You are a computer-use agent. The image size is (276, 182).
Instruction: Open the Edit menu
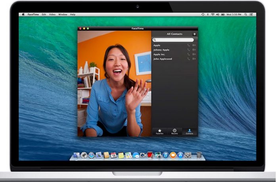(44, 15)
